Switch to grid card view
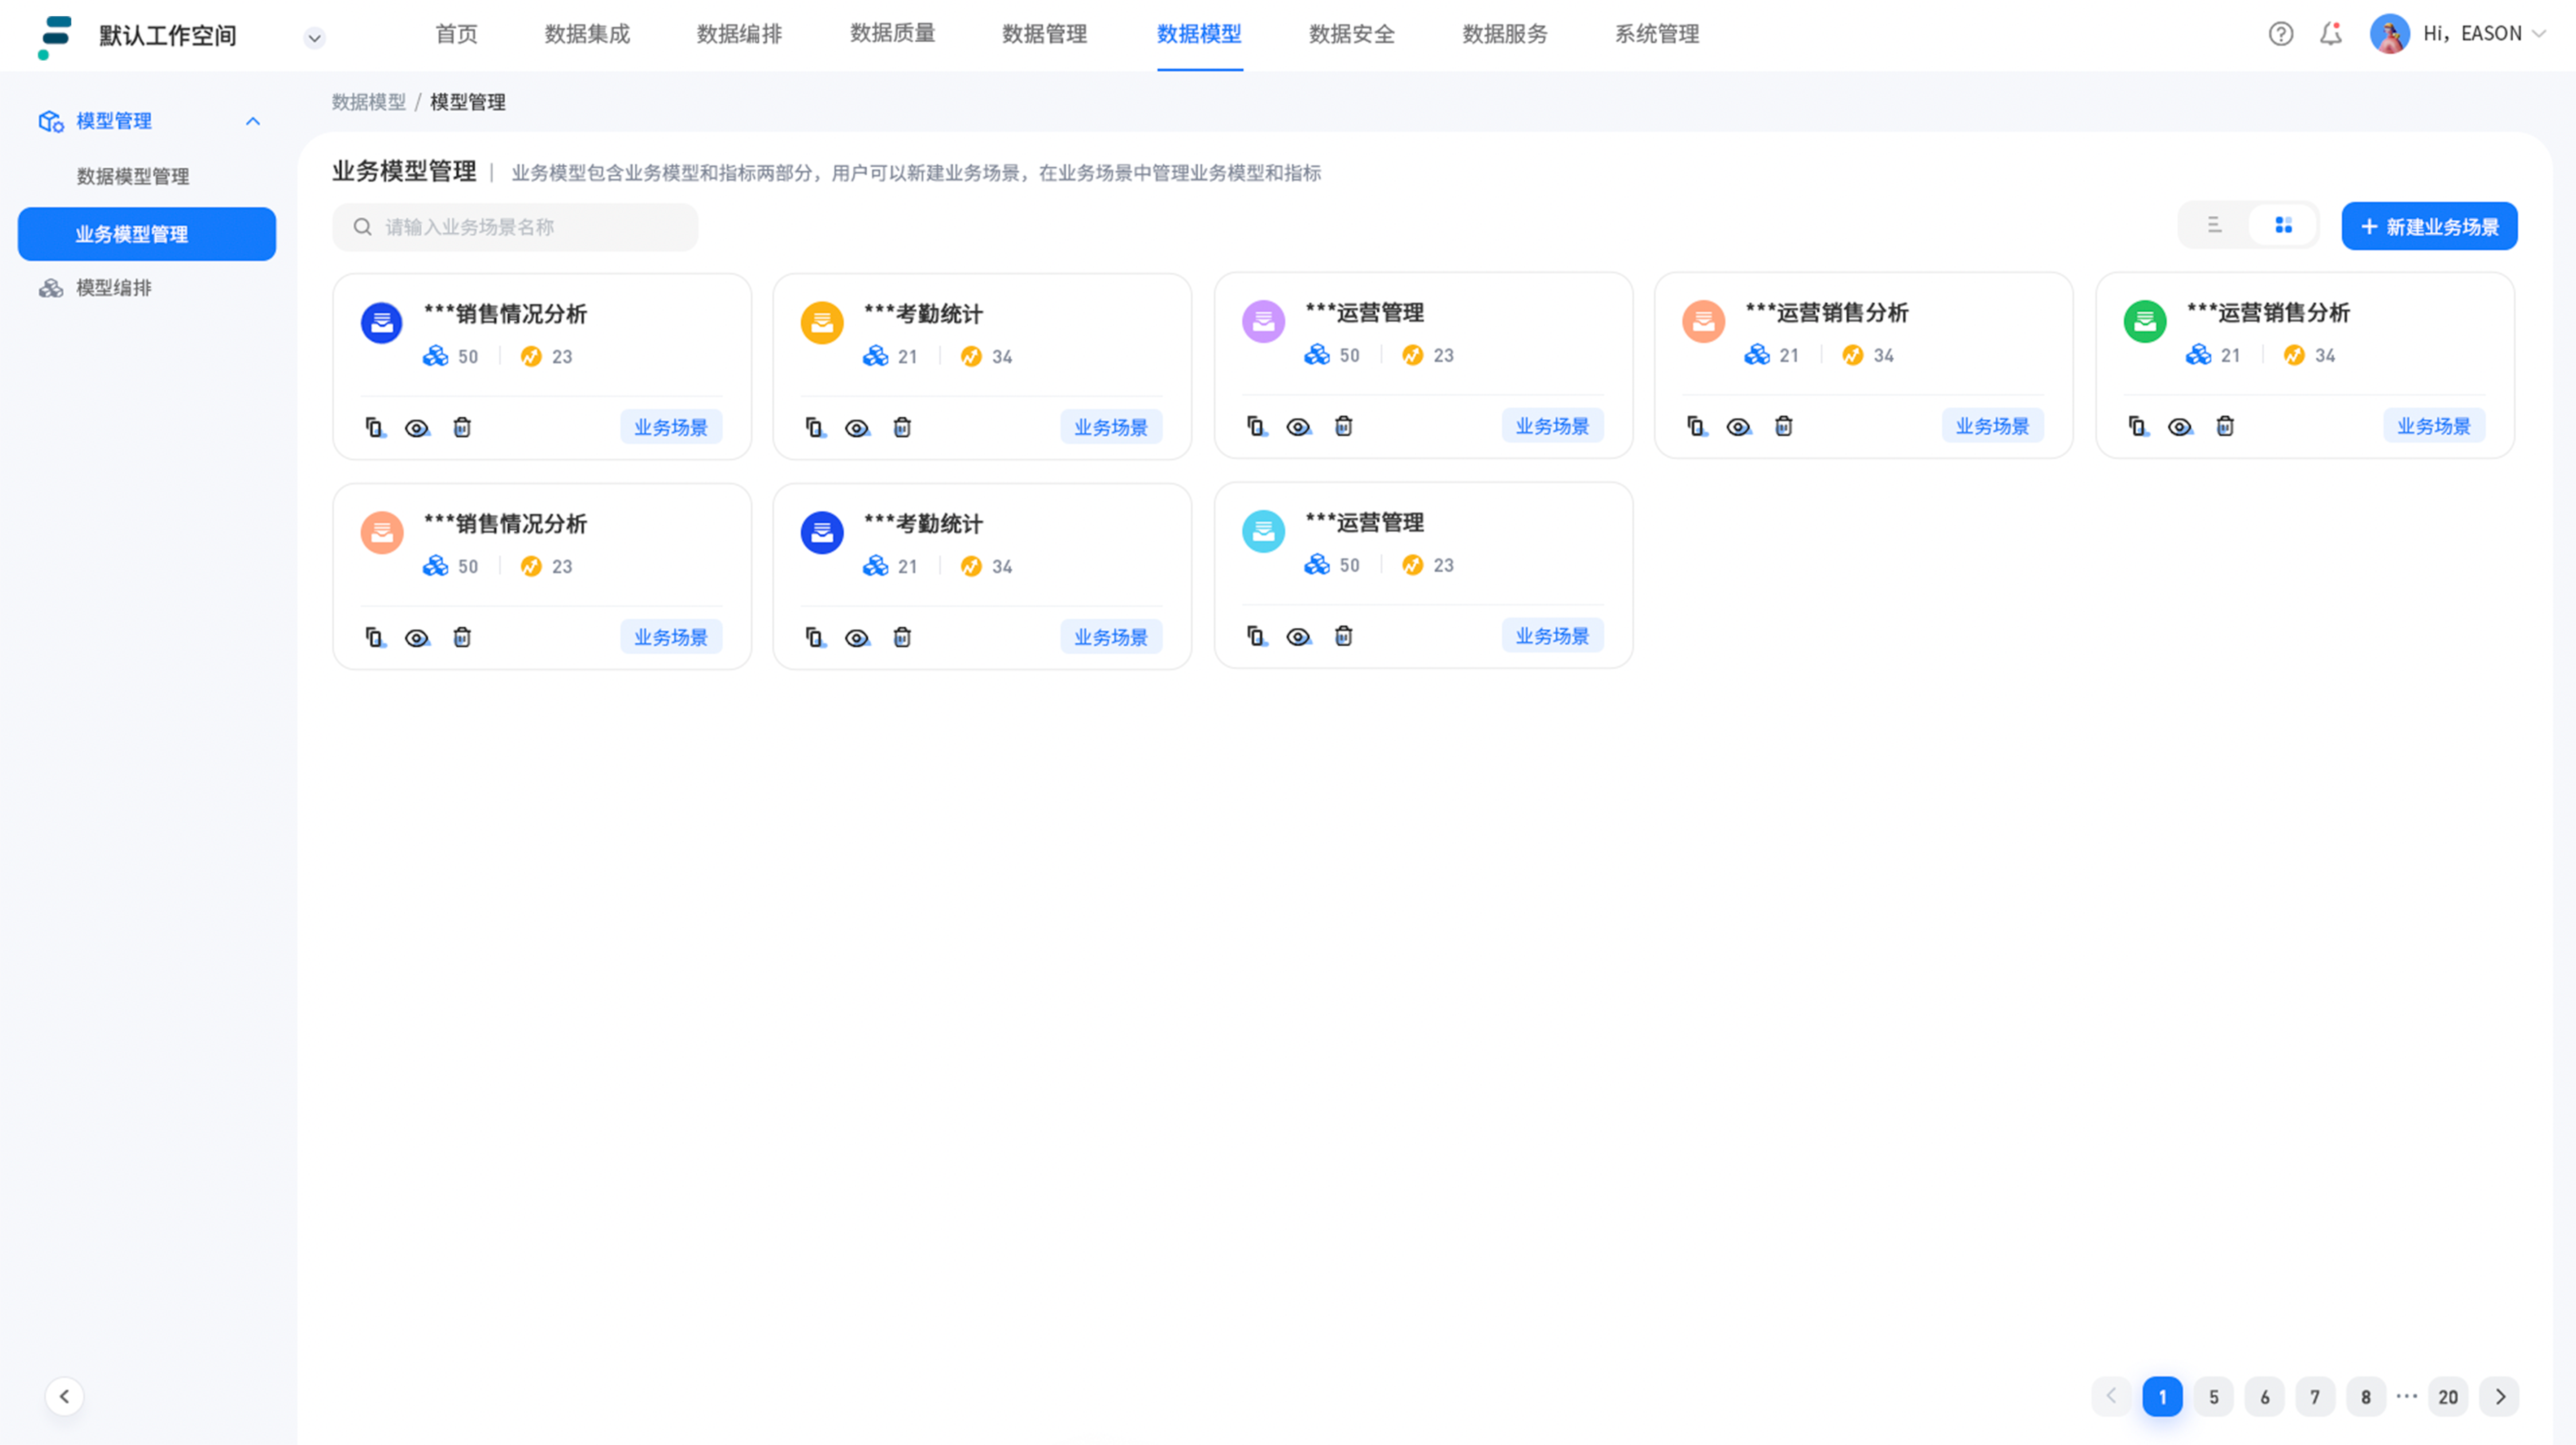The image size is (2576, 1445). [2283, 226]
